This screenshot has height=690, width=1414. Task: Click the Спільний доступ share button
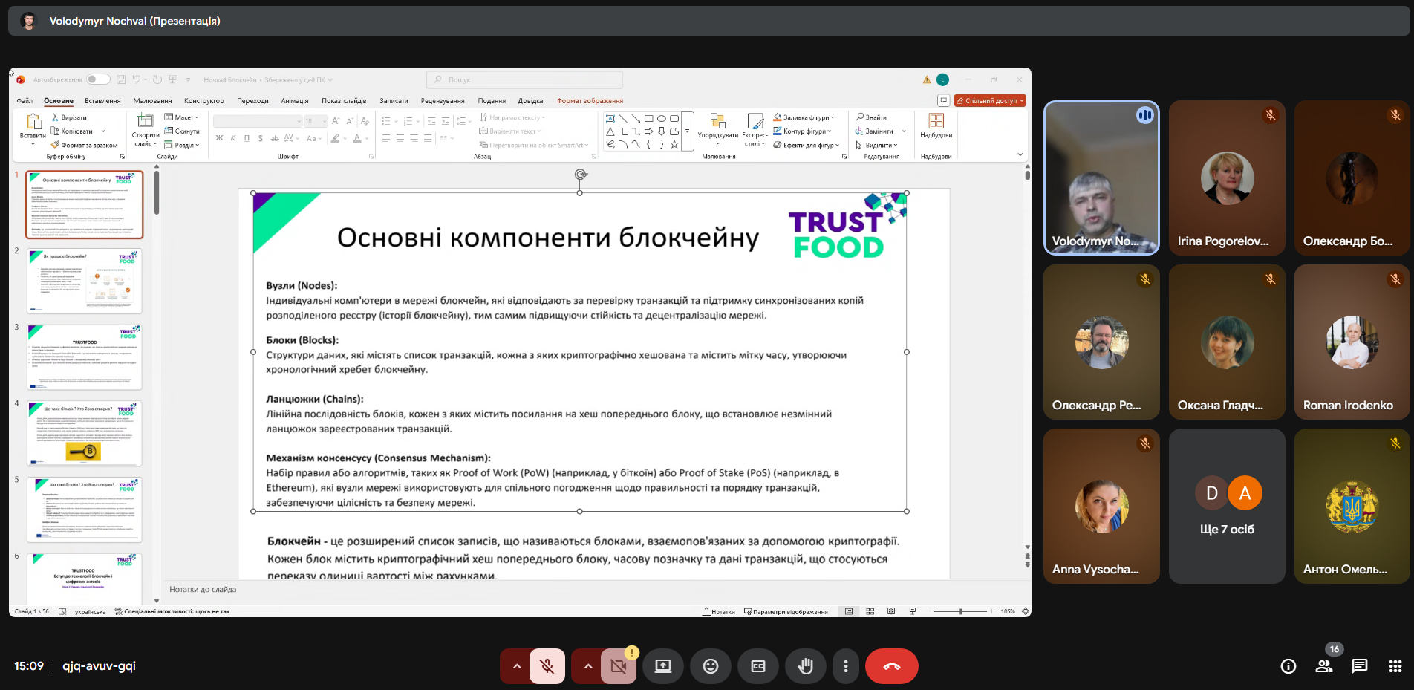pyautogui.click(x=990, y=100)
